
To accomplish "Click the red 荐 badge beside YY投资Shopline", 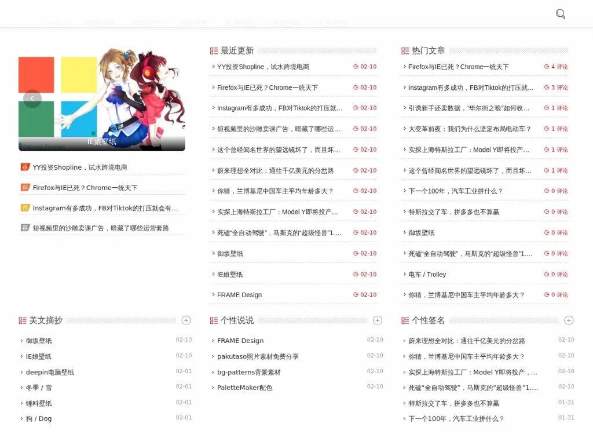I will point(25,167).
